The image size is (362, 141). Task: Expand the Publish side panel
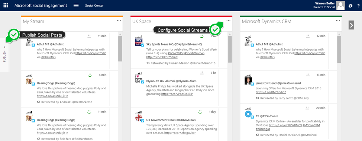pyautogui.click(x=4, y=55)
